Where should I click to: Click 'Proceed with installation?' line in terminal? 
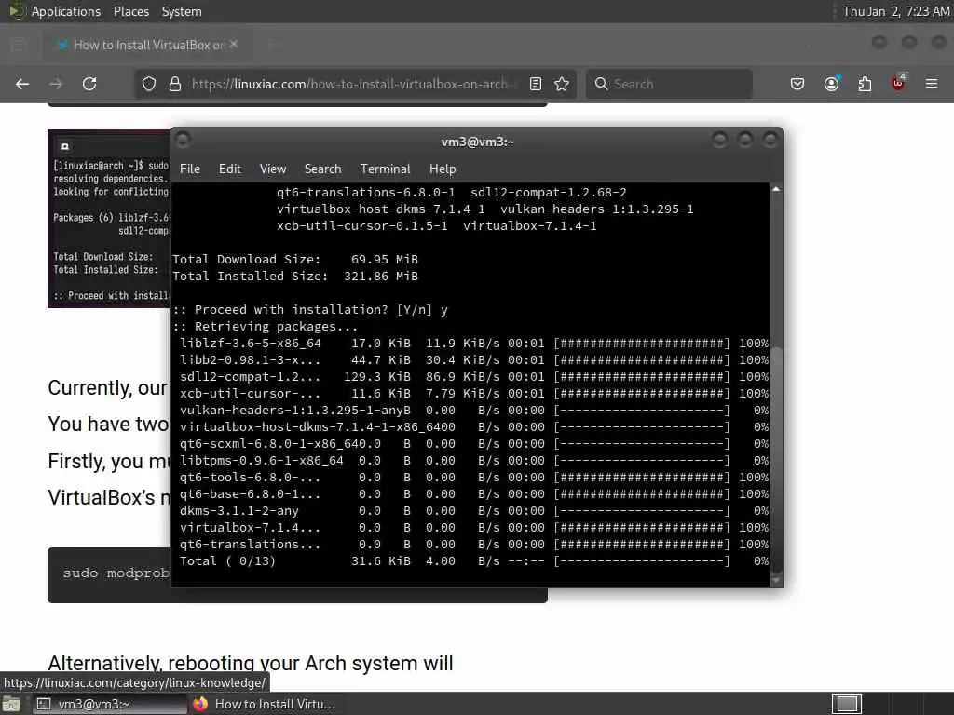pyautogui.click(x=310, y=310)
